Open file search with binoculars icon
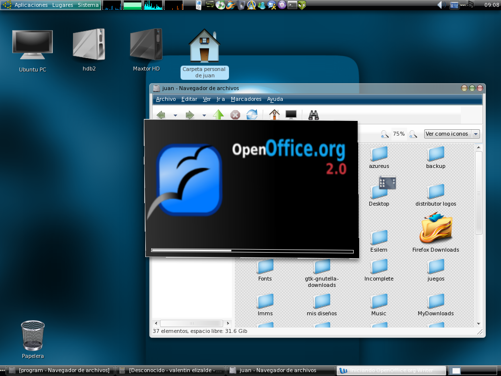501x376 pixels. click(x=314, y=115)
